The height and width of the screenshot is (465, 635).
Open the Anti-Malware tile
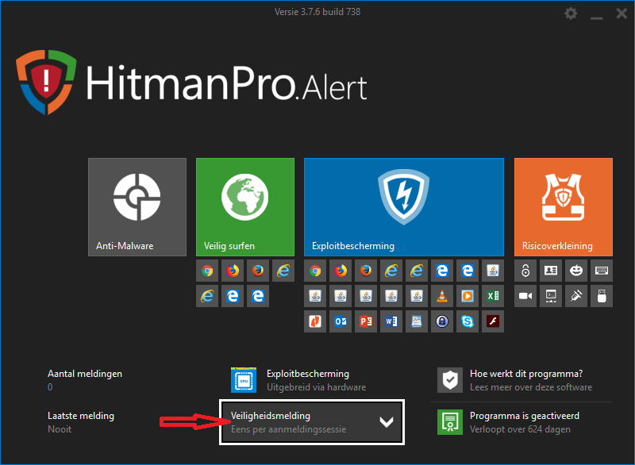pyautogui.click(x=137, y=207)
